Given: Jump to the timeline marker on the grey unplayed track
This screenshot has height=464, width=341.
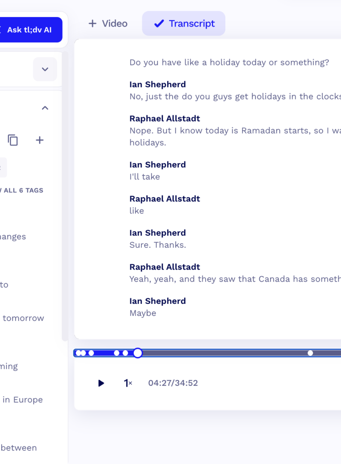Looking at the screenshot, I should [x=310, y=353].
